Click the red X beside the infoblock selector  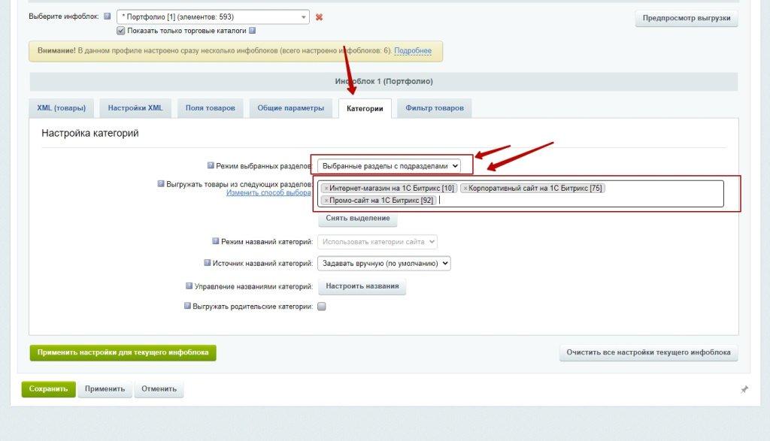(x=319, y=17)
